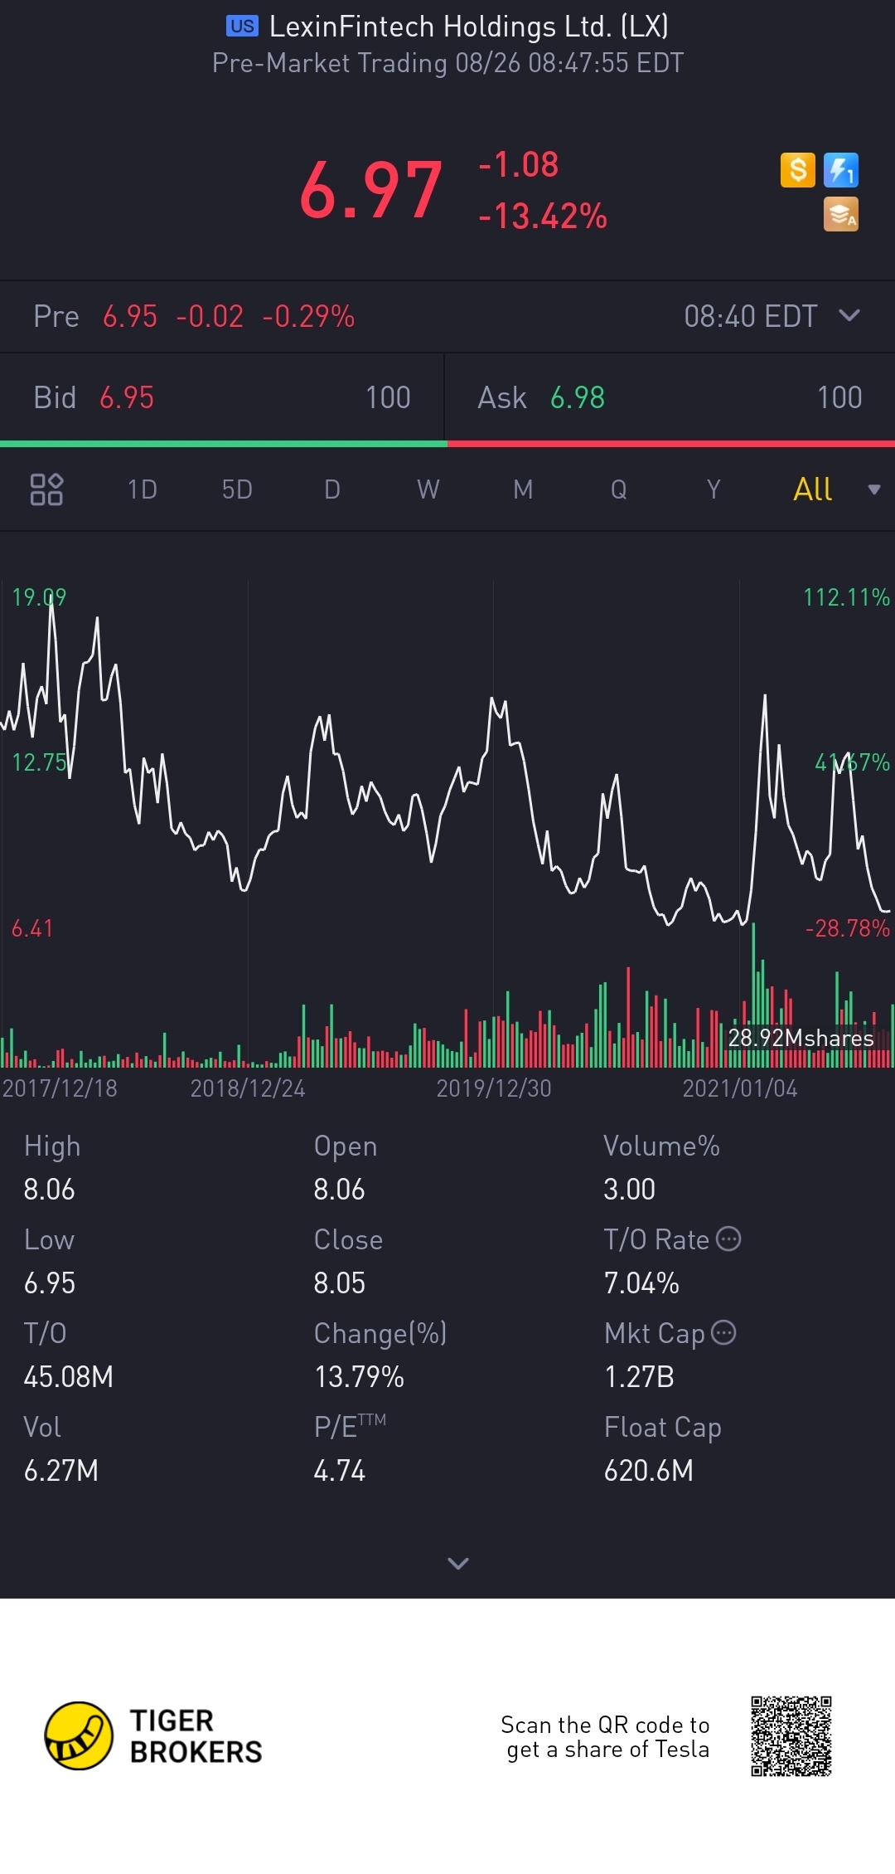The width and height of the screenshot is (895, 1874).
Task: Tap the -13.42% change value
Action: click(x=543, y=216)
